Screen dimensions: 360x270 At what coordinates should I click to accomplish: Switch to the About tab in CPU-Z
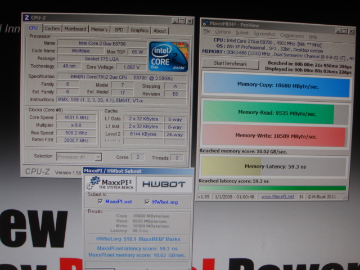pos(160,31)
